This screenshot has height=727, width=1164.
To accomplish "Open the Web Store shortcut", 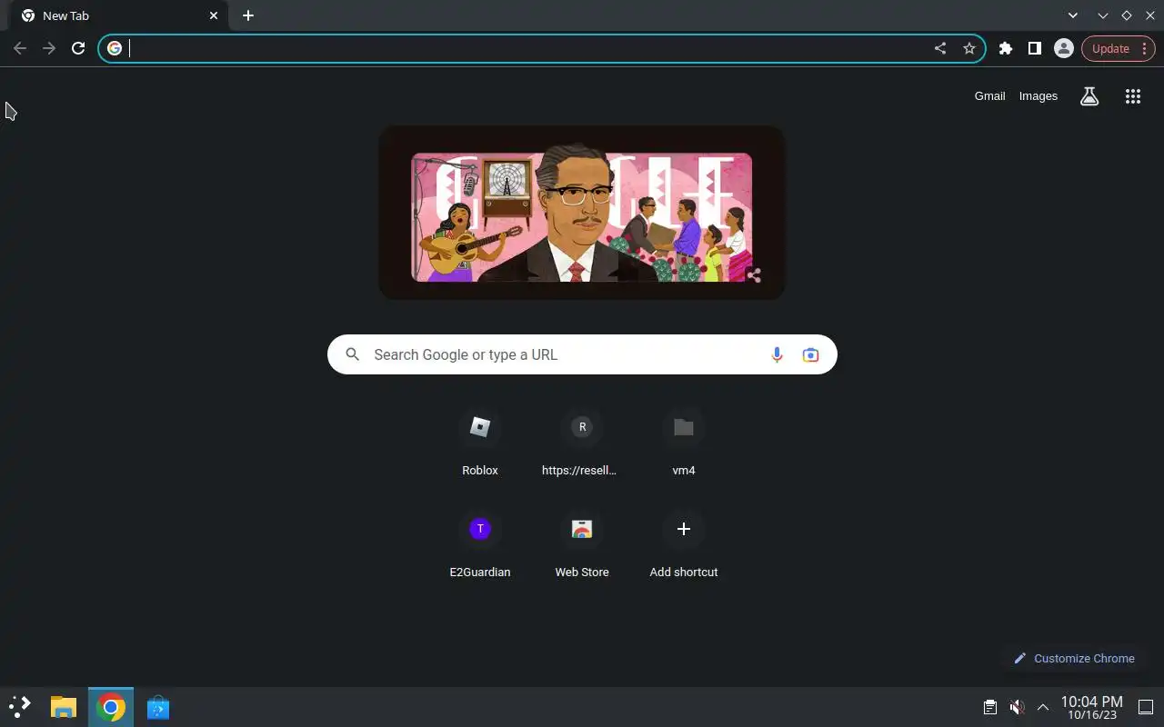I will [582, 544].
